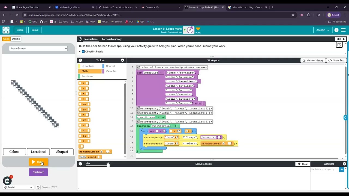The width and height of the screenshot is (349, 196).
Task: Go back in browser history
Action: tap(4, 15)
